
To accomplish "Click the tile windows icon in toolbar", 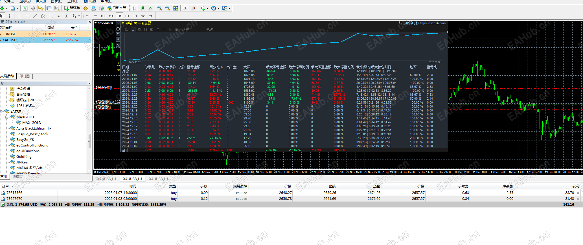I will point(176,8).
